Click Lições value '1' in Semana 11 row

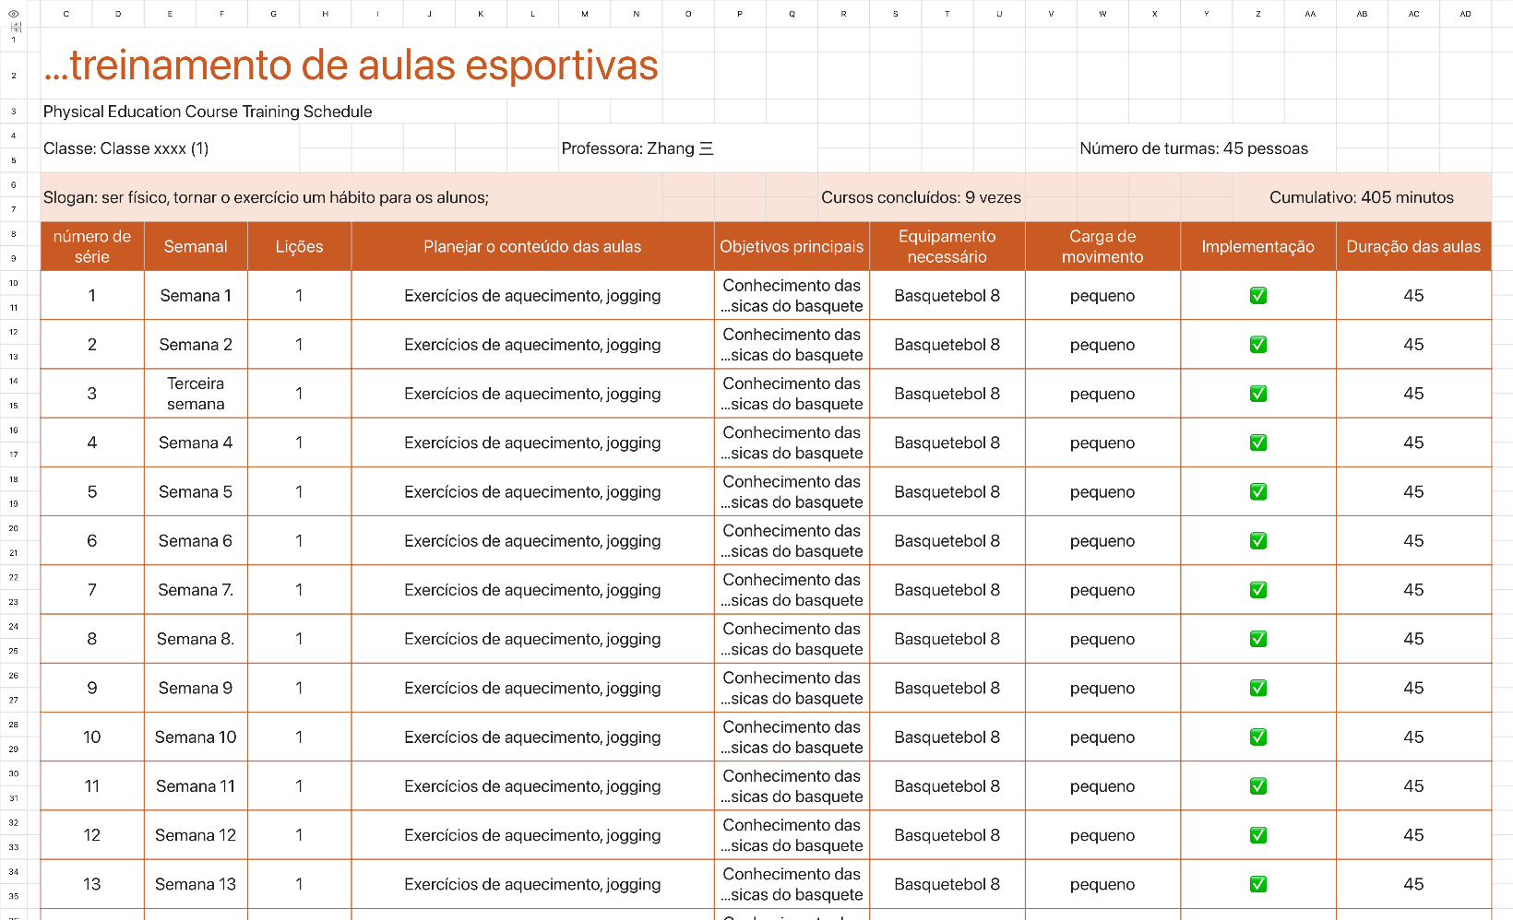(x=299, y=786)
